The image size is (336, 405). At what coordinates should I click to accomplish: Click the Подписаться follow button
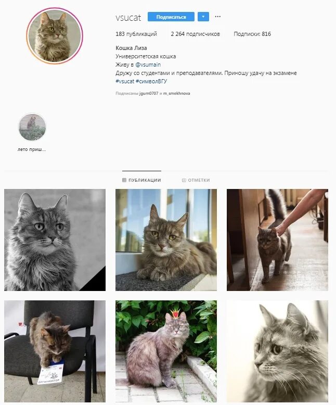pyautogui.click(x=171, y=17)
